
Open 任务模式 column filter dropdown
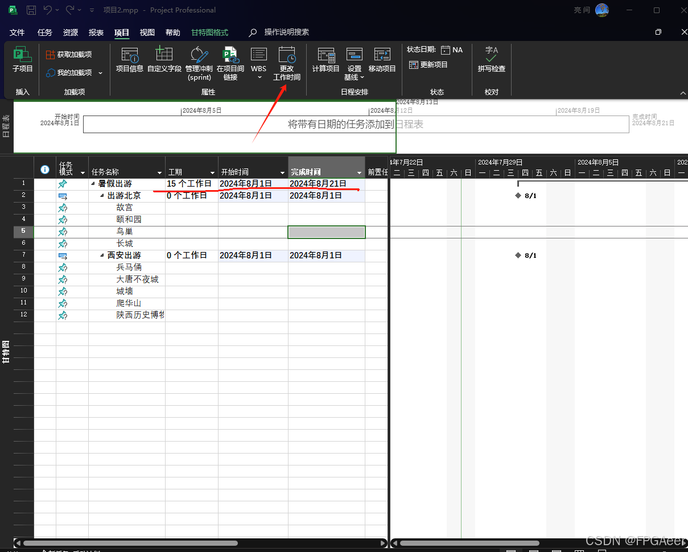pos(83,172)
